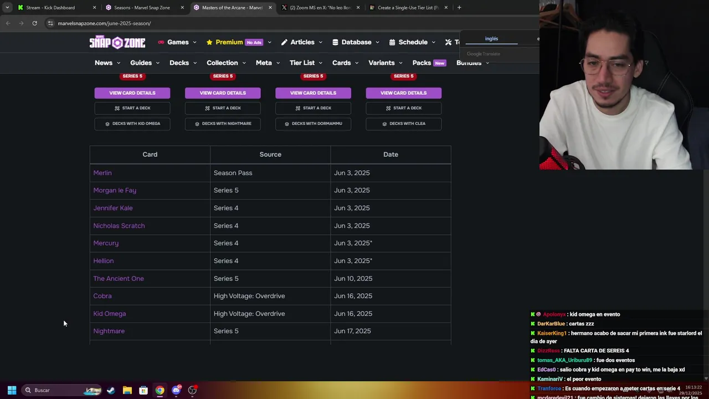Open the Morgan le Fay card link

coord(115,190)
